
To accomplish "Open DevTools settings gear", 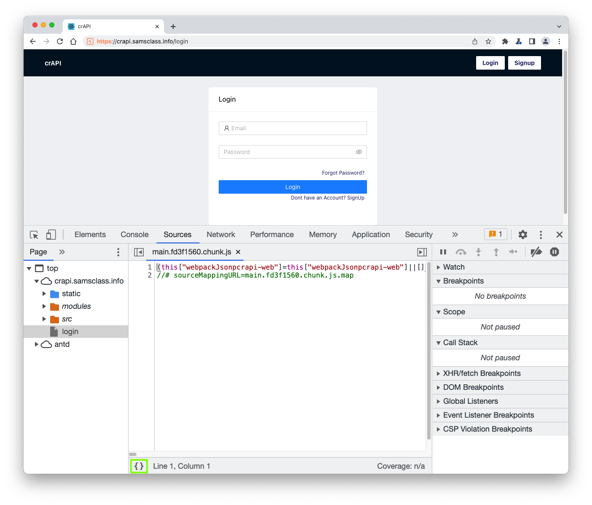I will [523, 235].
